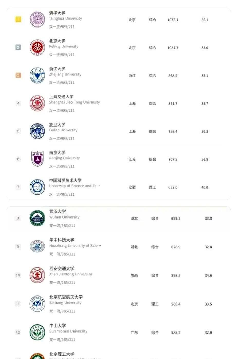Click the bronze rank 3 badge

pos(18,75)
